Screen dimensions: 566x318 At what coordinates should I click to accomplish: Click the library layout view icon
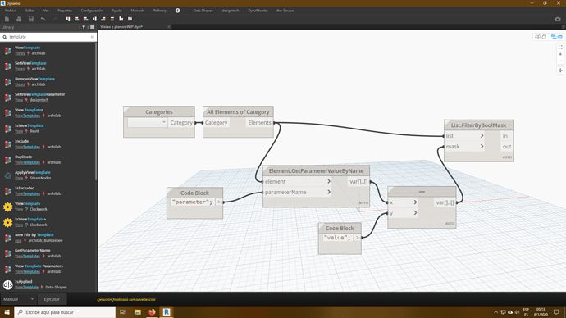click(93, 27)
